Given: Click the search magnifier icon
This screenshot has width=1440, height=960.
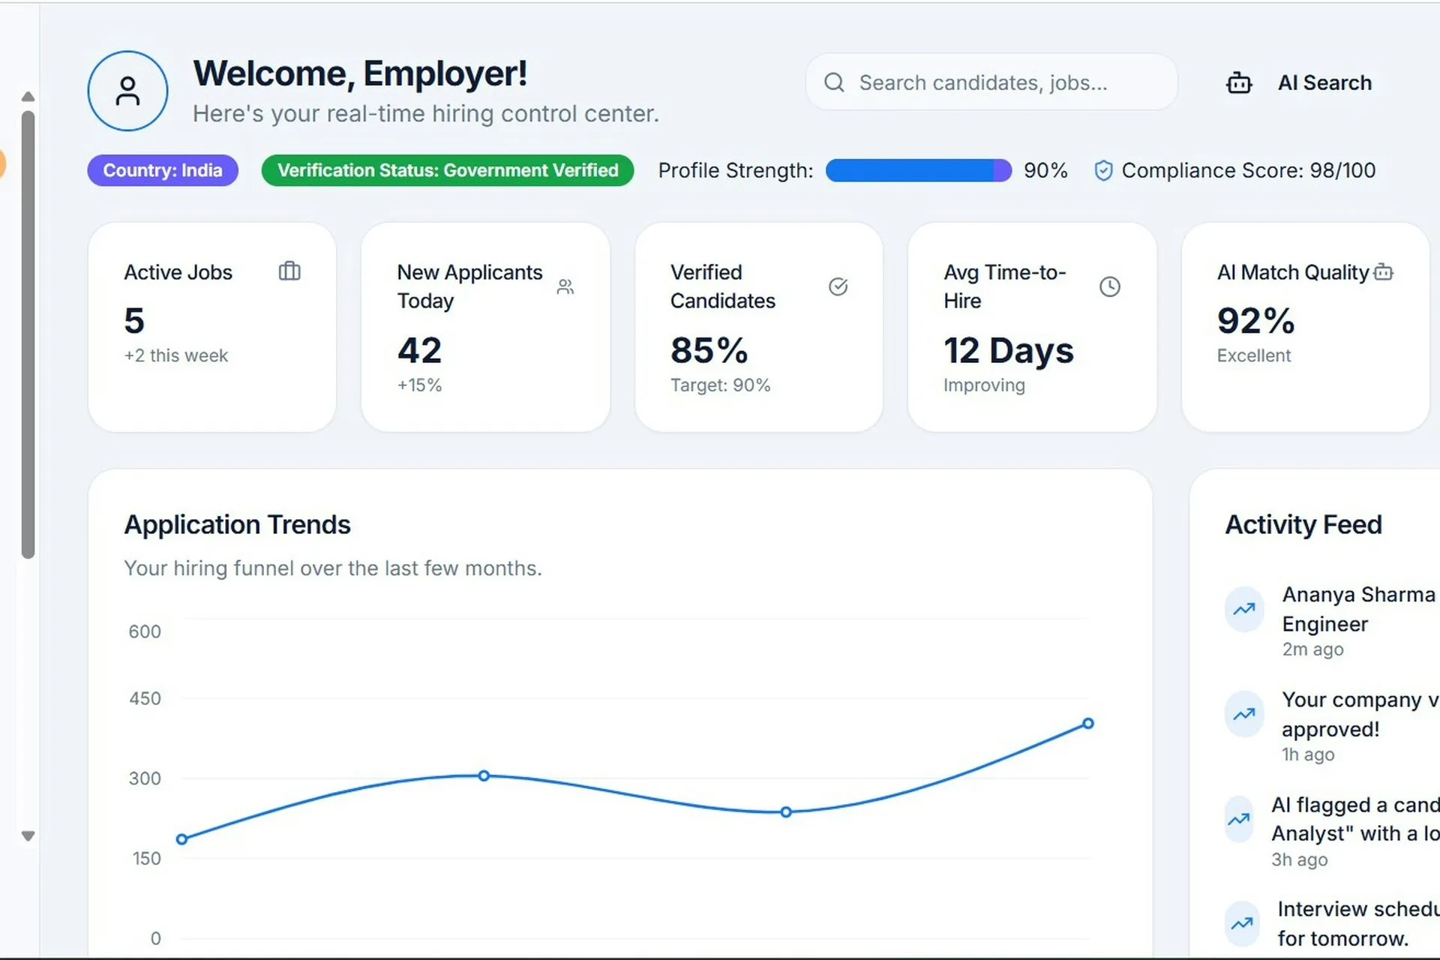Looking at the screenshot, I should [834, 82].
